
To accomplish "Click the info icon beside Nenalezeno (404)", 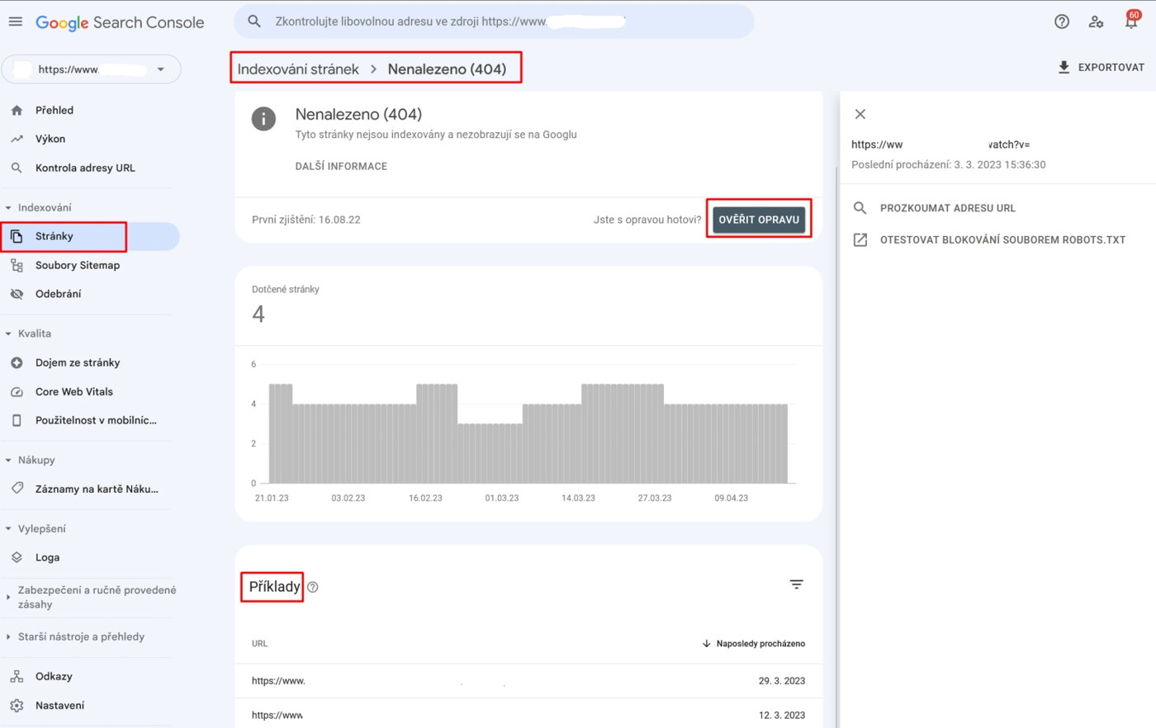I will click(x=263, y=118).
